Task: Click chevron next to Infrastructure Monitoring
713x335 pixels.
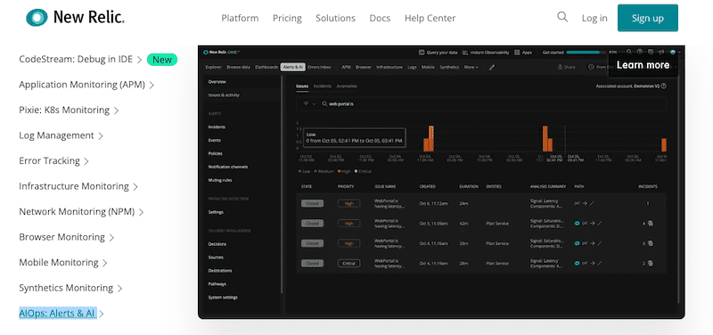Action: click(x=135, y=187)
